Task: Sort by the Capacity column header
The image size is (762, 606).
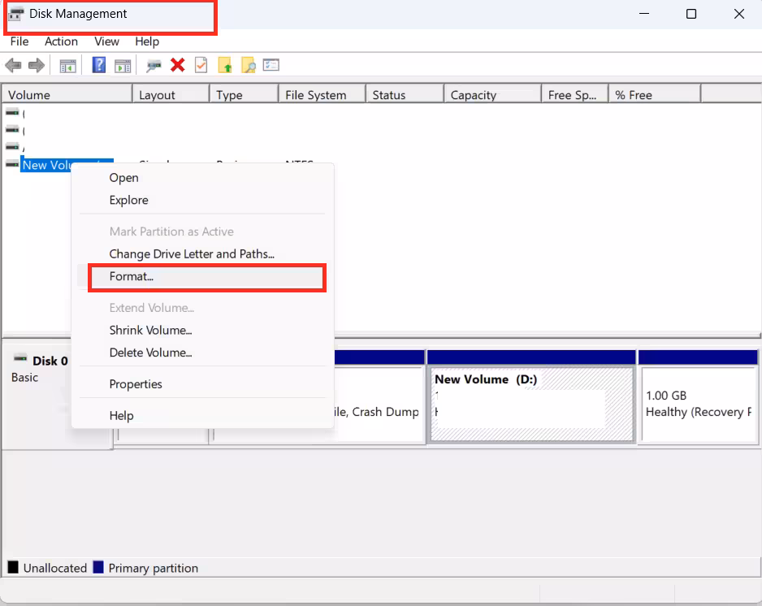Action: 493,95
